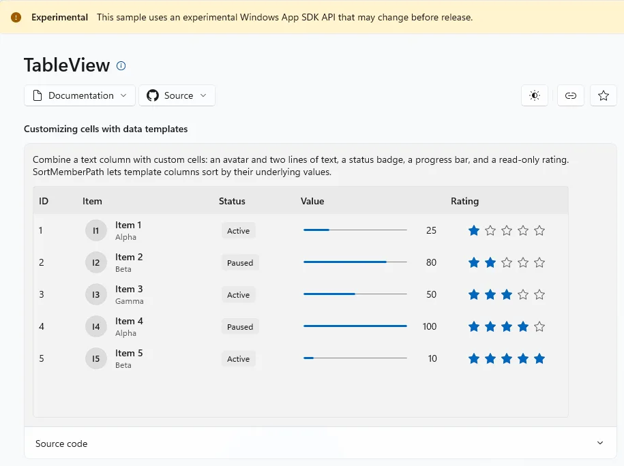624x466 pixels.
Task: Click the I4 avatar in Item 4 row
Action: point(96,326)
